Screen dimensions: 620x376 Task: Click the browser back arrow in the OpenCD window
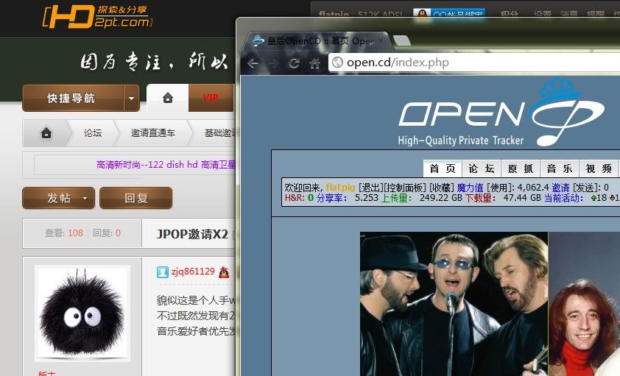pos(253,63)
